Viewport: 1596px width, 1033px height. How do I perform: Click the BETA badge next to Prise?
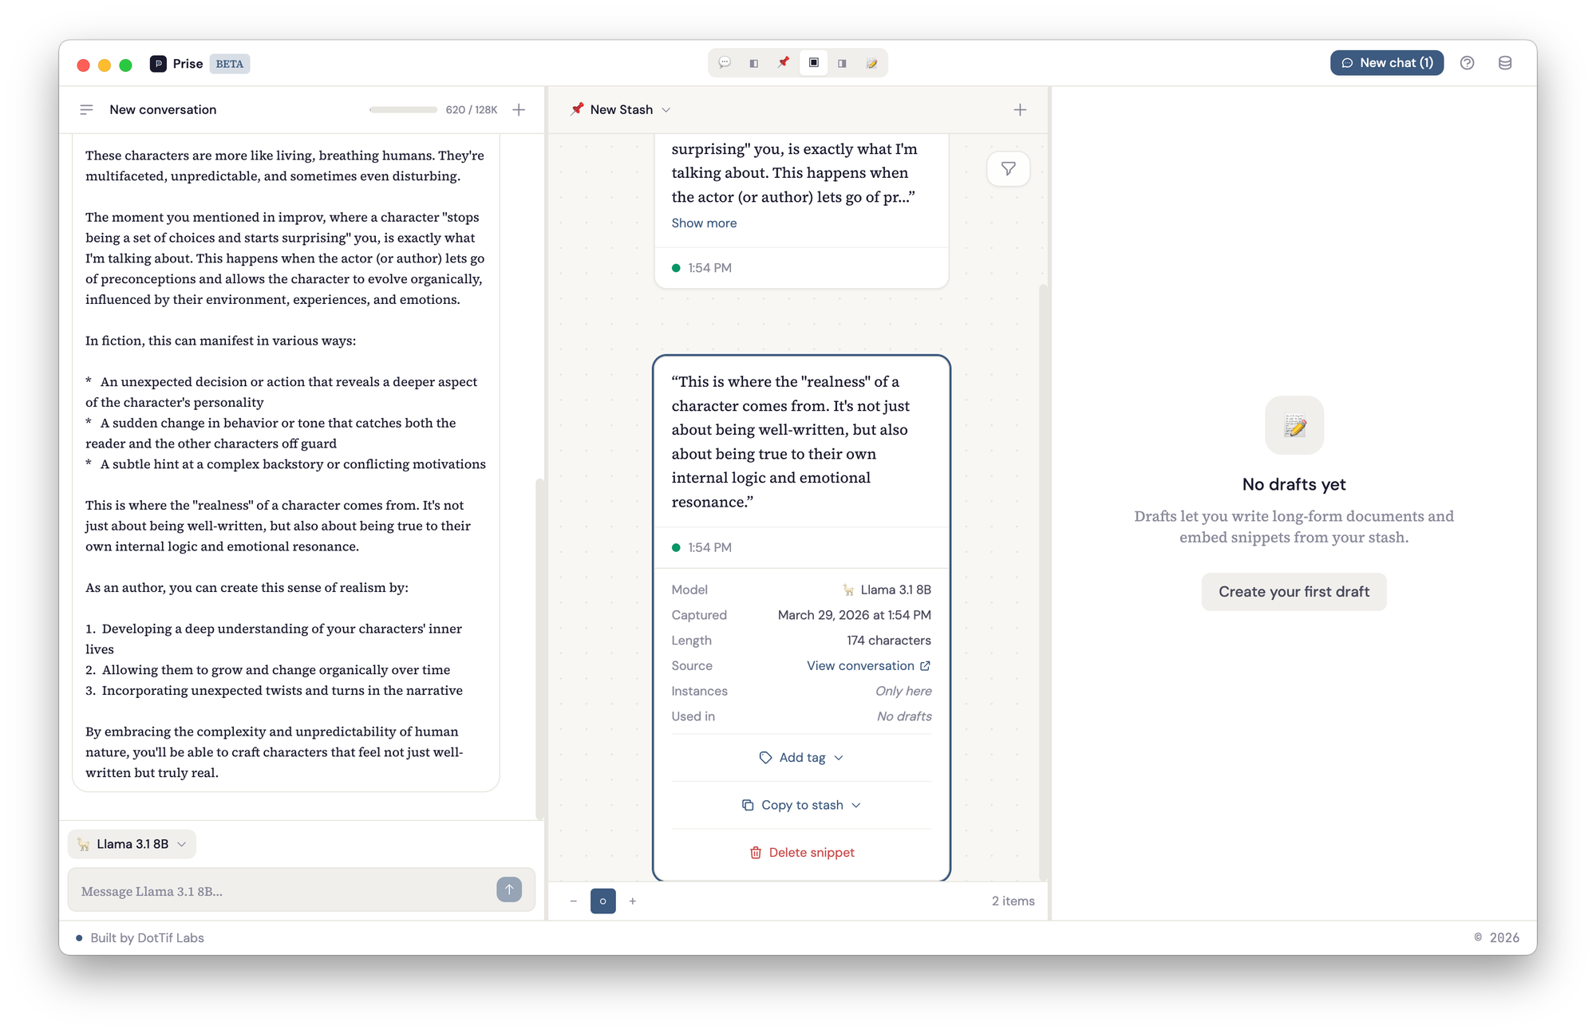230,64
